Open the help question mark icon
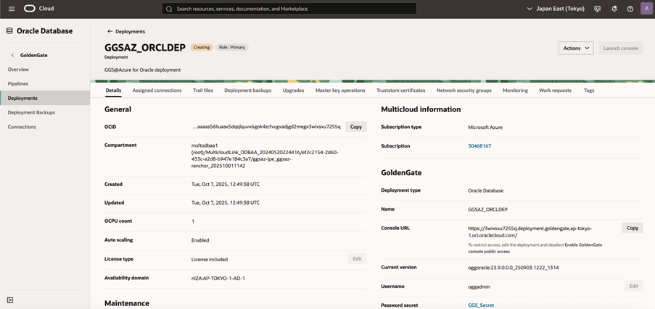 tap(630, 9)
